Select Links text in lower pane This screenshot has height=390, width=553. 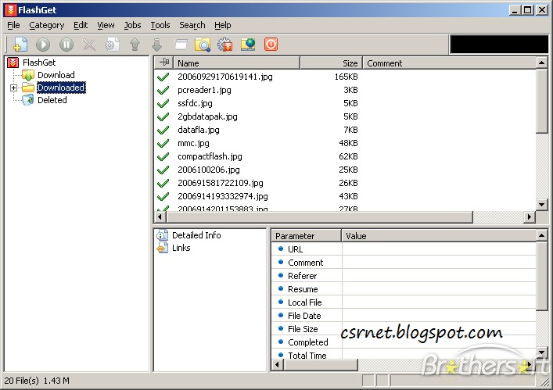(x=181, y=248)
